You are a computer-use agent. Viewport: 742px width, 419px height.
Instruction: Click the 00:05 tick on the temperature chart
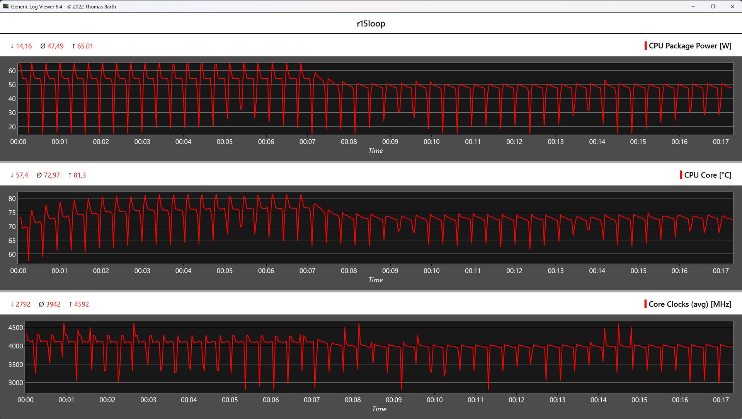[x=225, y=271]
